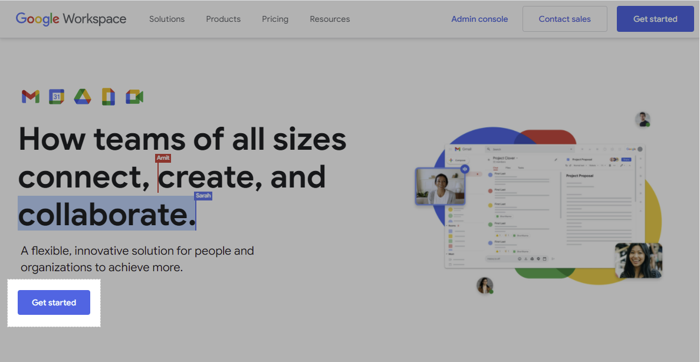
Task: Click the smiling woman photo at bottom right
Action: (638, 260)
